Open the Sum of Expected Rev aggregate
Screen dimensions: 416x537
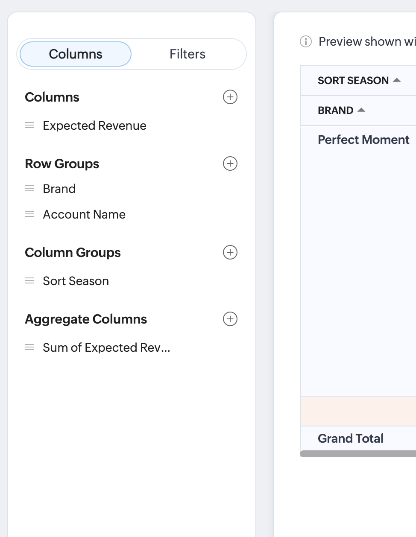(106, 347)
